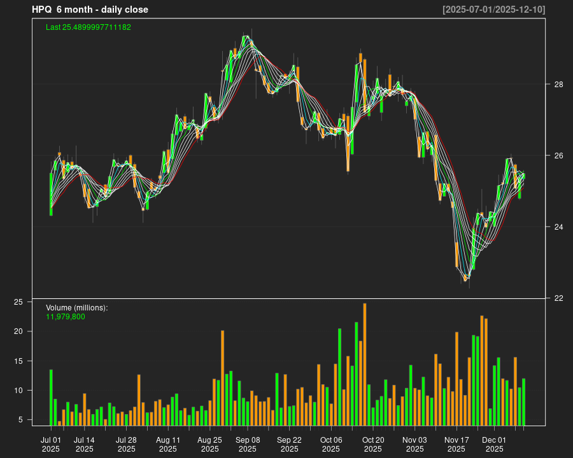Select the Sep 08 2025 axis date
573x458 pixels.
click(248, 444)
